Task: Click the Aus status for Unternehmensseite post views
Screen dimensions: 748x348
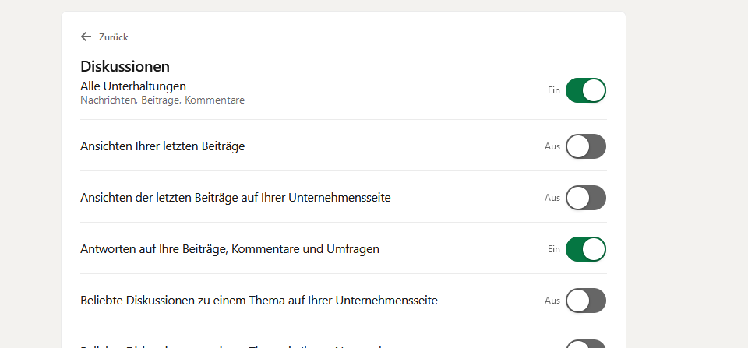Action: 552,198
